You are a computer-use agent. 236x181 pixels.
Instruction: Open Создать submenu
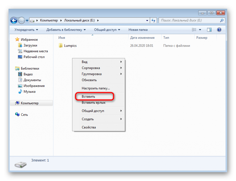coord(99,119)
